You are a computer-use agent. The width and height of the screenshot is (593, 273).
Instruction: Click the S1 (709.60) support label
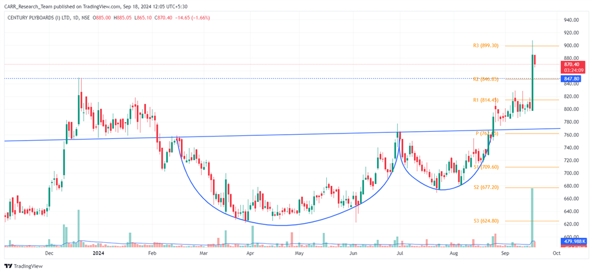click(x=486, y=167)
